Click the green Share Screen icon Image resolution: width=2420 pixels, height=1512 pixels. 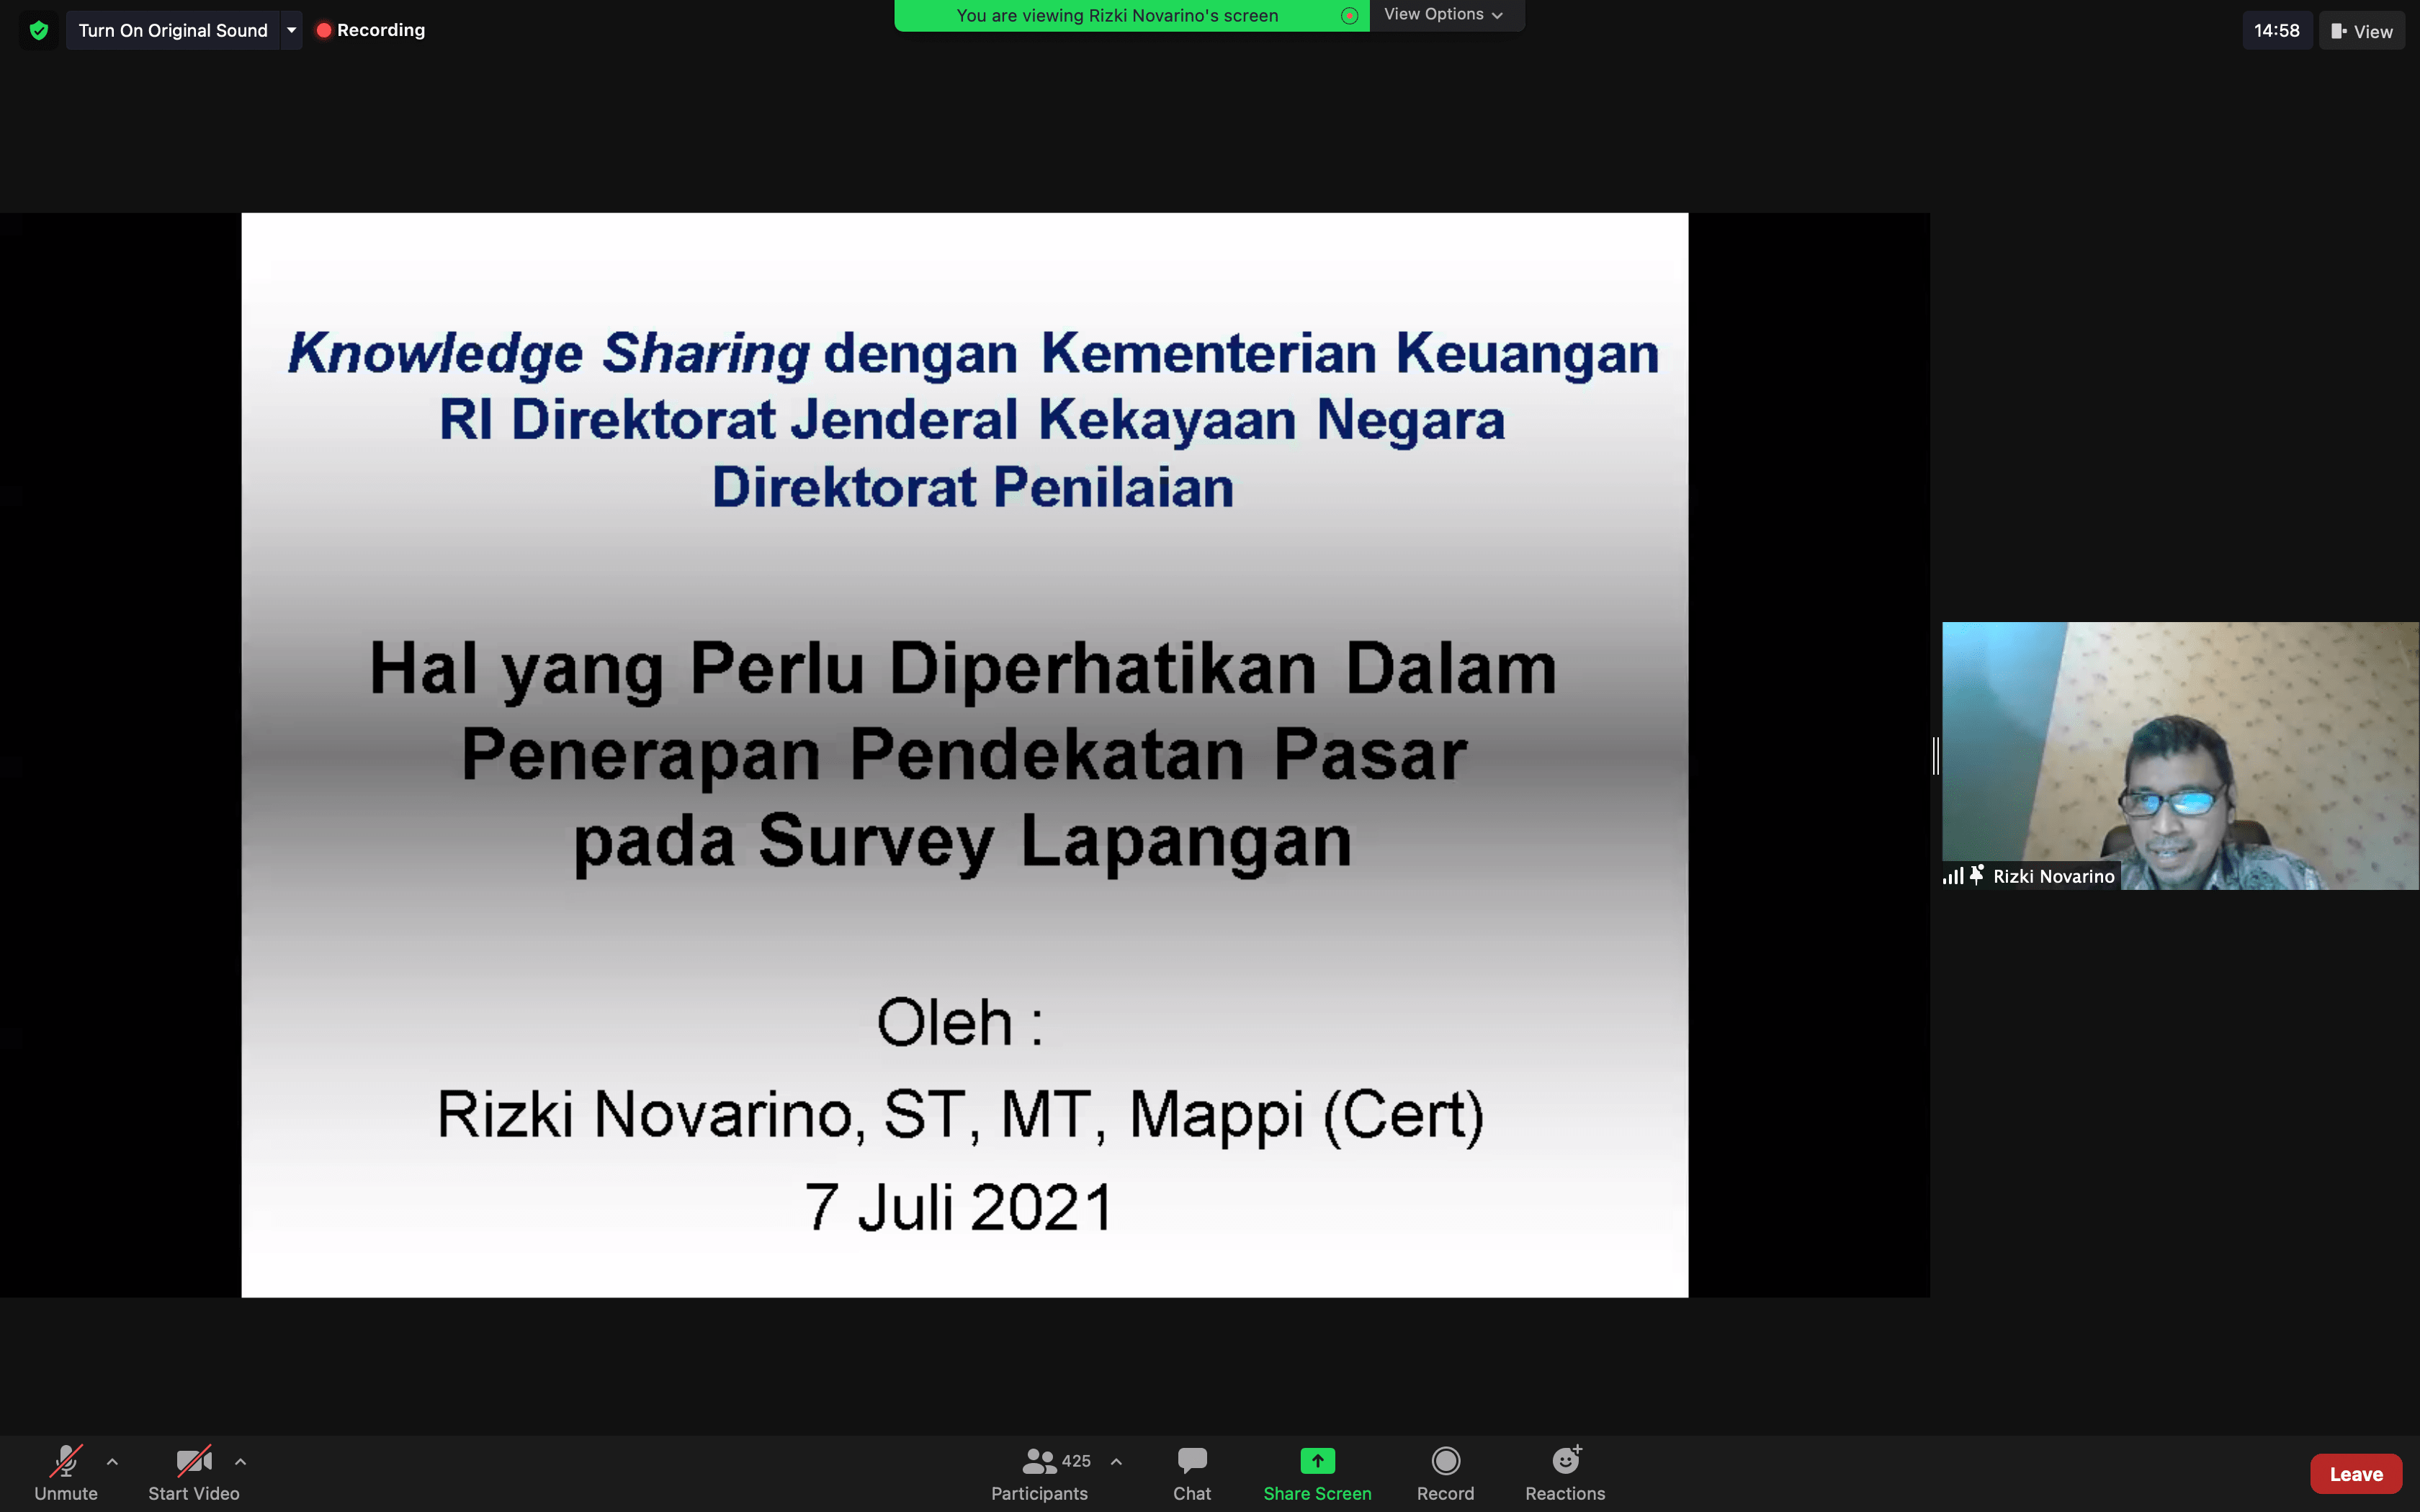(x=1317, y=1461)
